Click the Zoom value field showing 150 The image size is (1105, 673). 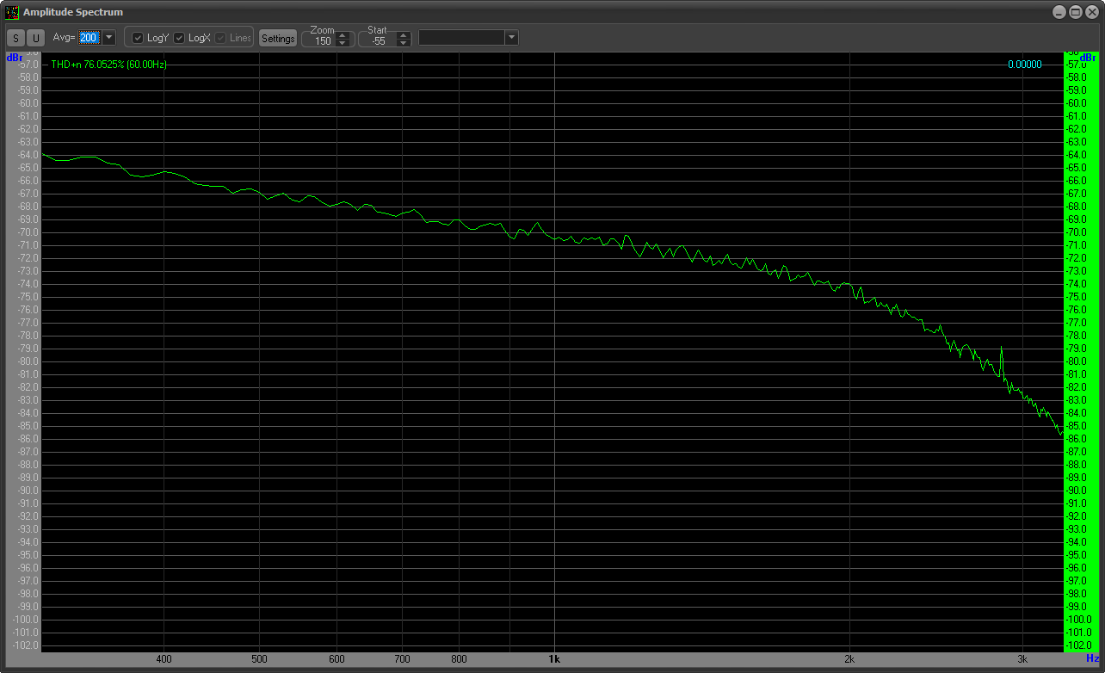(x=323, y=40)
